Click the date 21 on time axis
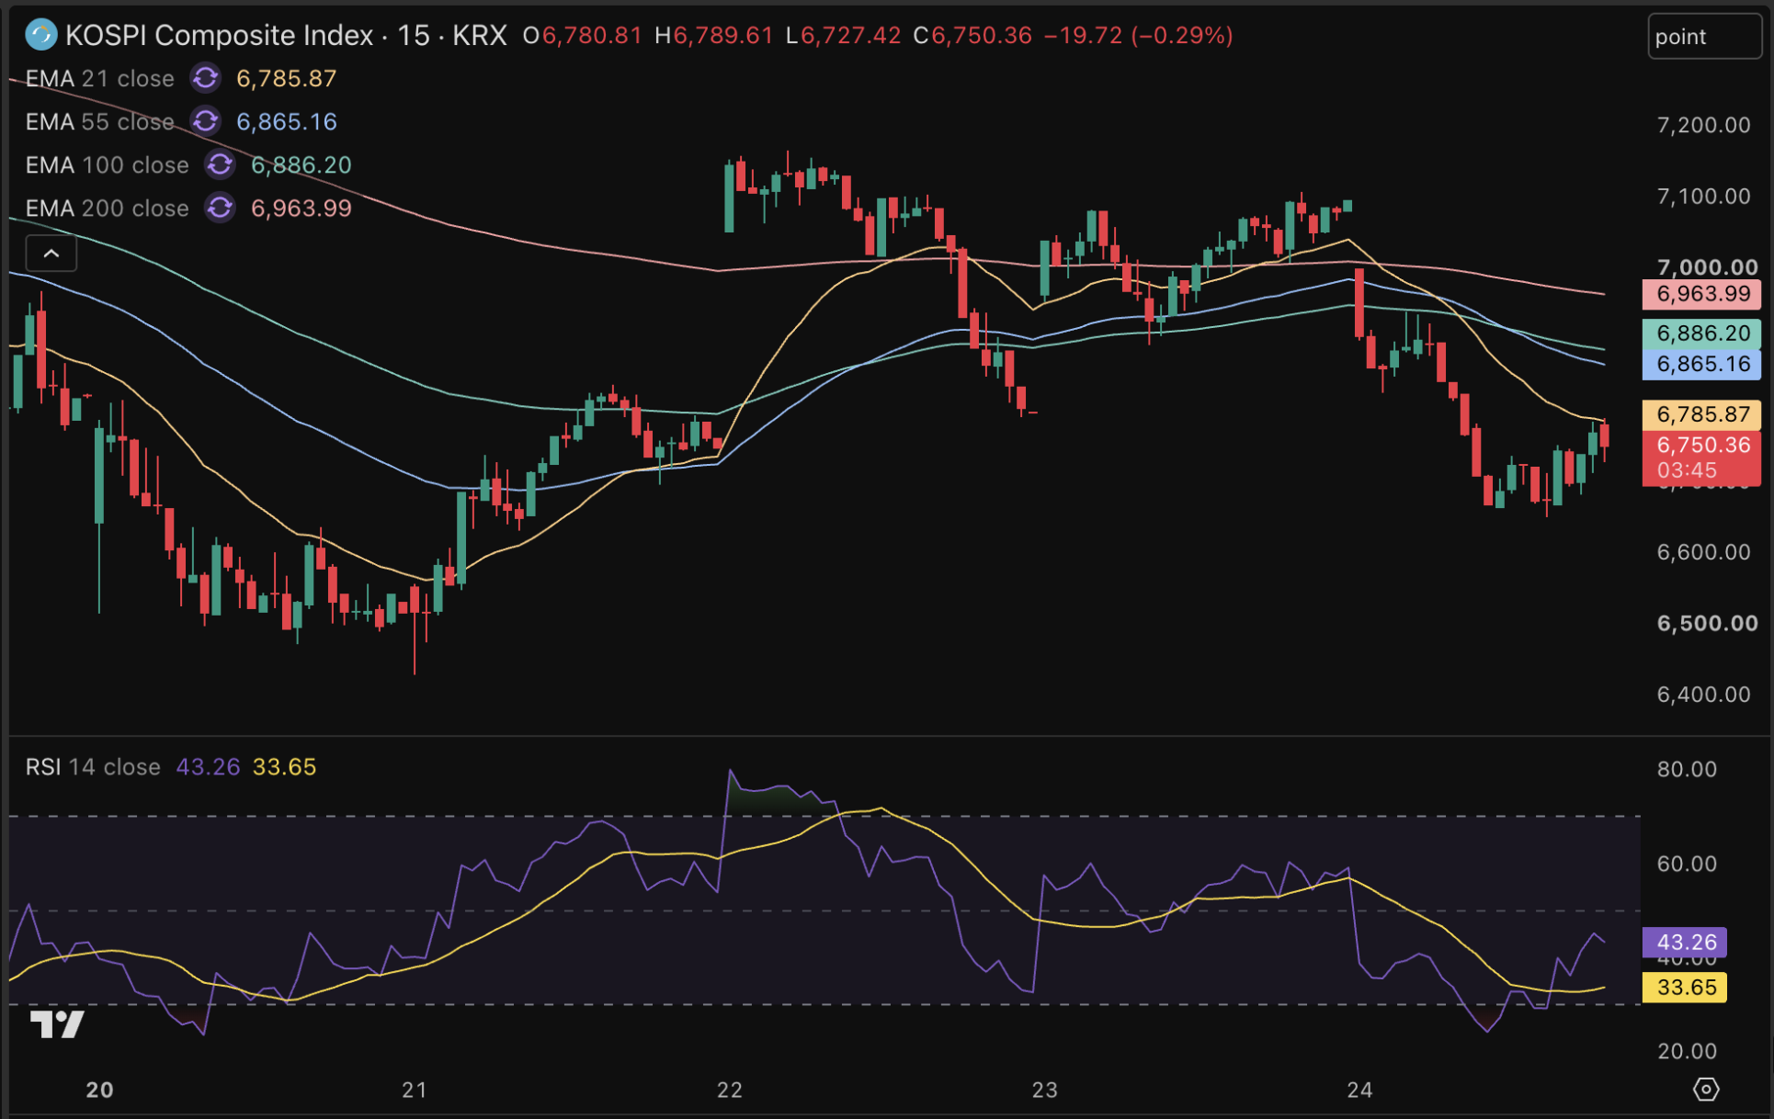The height and width of the screenshot is (1119, 1774). (x=415, y=1090)
